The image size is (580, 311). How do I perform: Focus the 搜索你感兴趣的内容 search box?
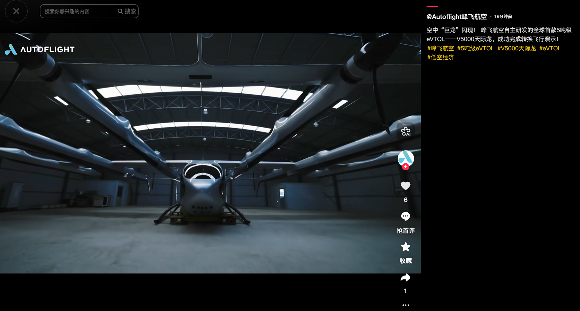point(79,12)
